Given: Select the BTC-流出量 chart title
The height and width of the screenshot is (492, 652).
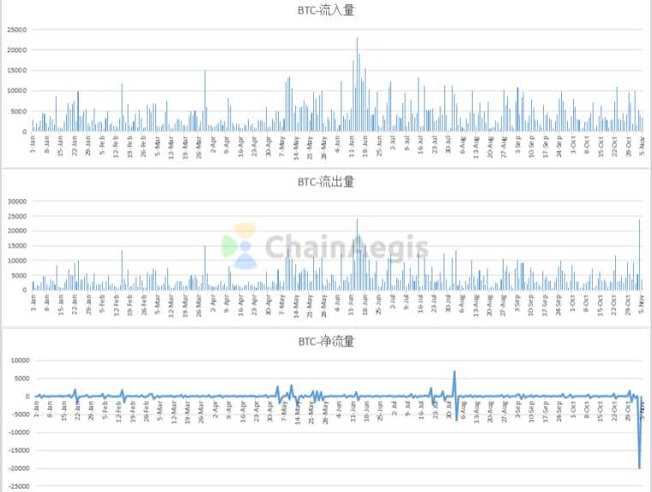Looking at the screenshot, I should coord(325,181).
